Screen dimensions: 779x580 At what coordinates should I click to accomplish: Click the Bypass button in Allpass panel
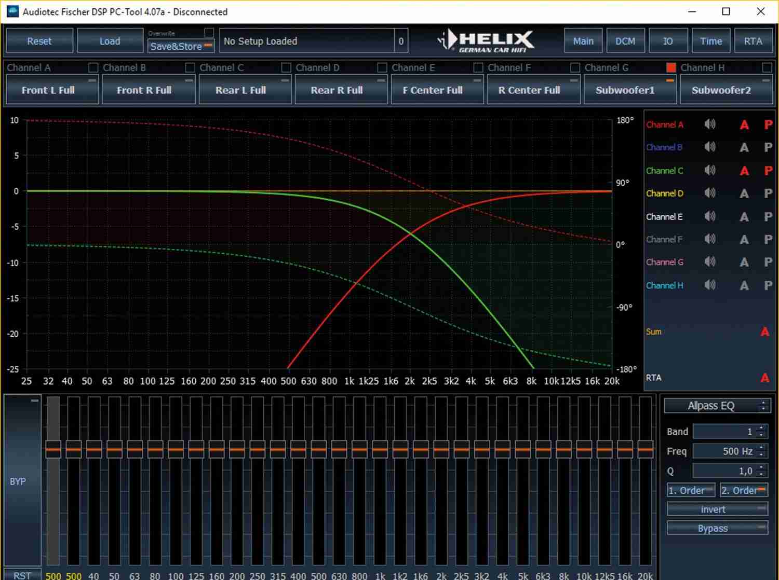[x=717, y=528]
